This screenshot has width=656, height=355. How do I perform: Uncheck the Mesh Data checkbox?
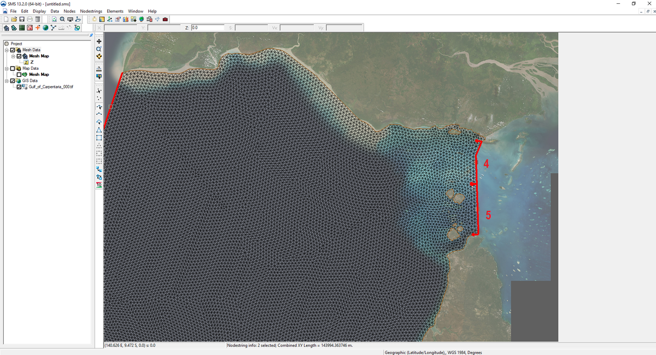pyautogui.click(x=13, y=50)
